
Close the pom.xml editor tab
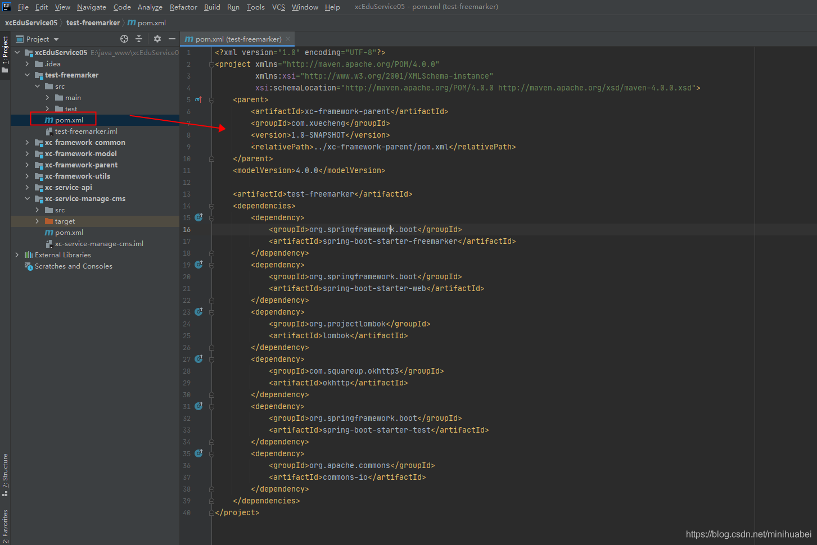pyautogui.click(x=288, y=39)
